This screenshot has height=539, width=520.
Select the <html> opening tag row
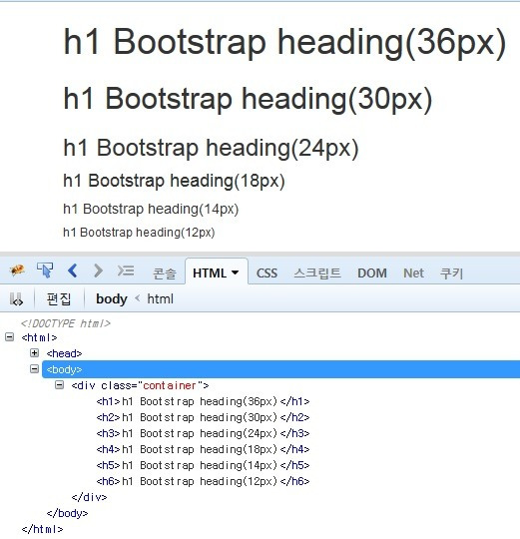click(x=39, y=337)
